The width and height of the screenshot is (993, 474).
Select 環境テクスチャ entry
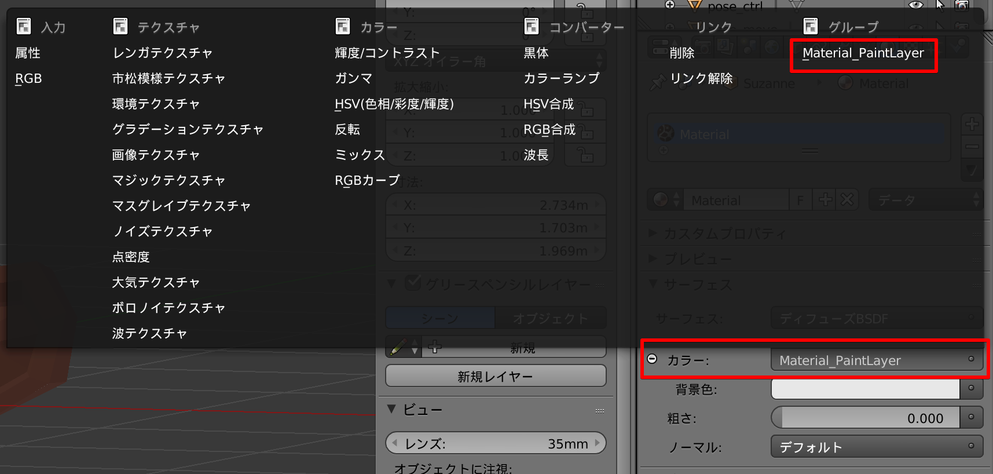click(x=156, y=104)
